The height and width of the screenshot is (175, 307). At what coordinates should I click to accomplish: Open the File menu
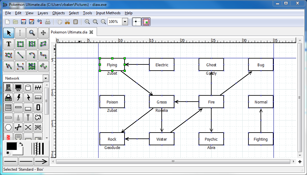[x=8, y=13]
